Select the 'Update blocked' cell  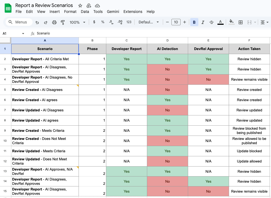249,151
